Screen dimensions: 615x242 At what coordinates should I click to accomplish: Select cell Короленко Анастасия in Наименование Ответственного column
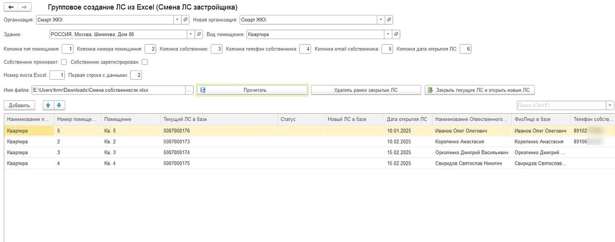472,142
